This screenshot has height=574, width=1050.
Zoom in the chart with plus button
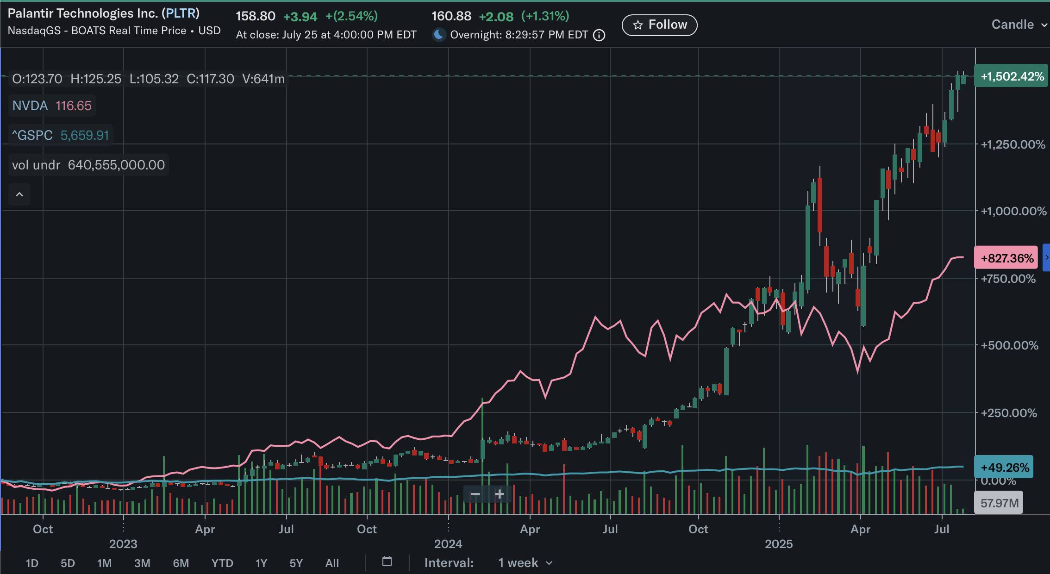500,494
